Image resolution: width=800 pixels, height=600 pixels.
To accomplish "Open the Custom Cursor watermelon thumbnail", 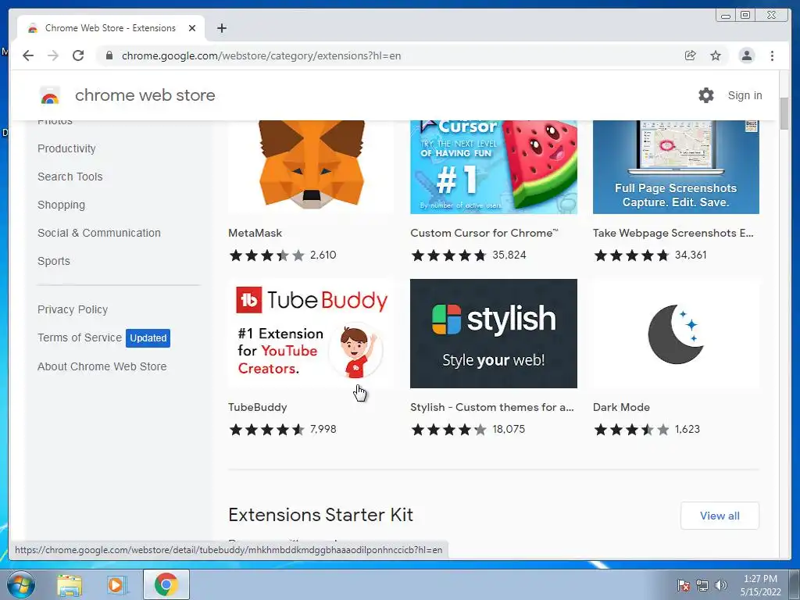I will coord(494,167).
